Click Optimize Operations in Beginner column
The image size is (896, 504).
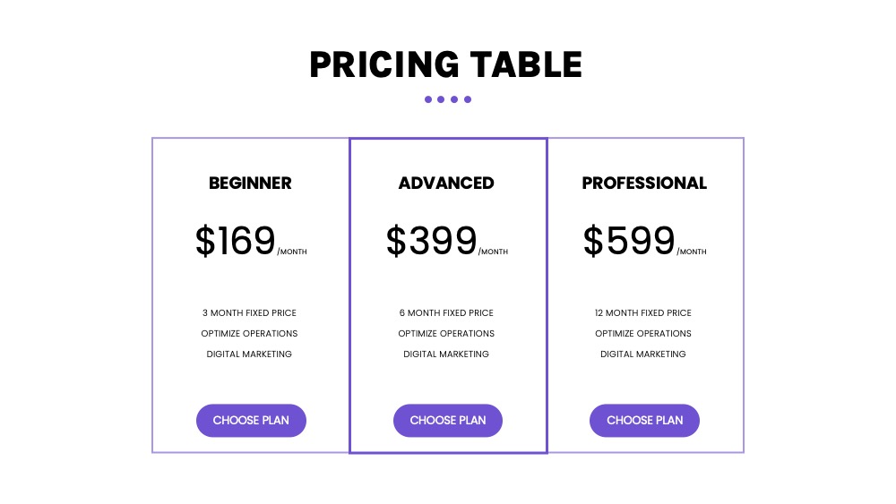[x=249, y=333]
